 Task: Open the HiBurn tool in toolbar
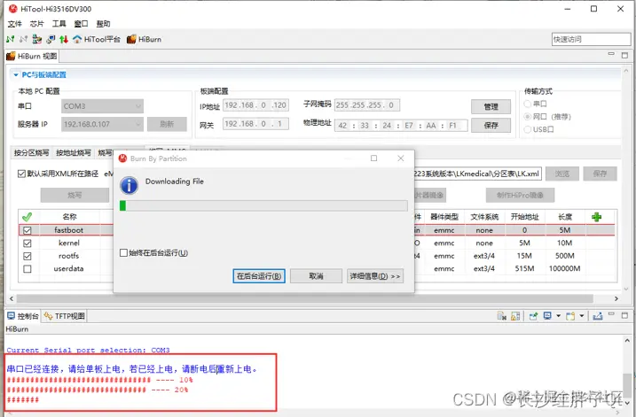coord(144,39)
